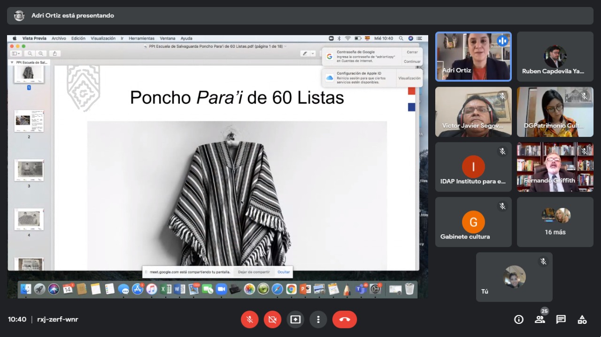Turn on the camera
Screen dimensions: 601x337
[272, 320]
